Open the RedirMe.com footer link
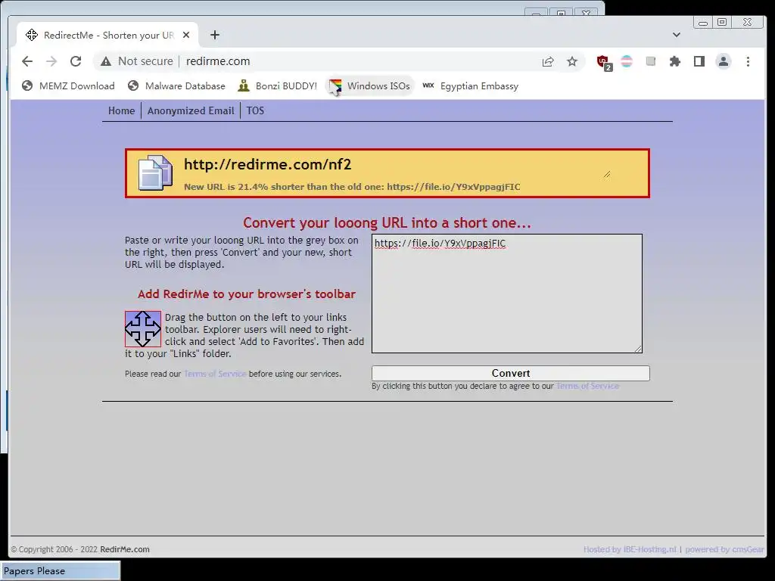Screen dimensions: 775x581 click(125, 549)
